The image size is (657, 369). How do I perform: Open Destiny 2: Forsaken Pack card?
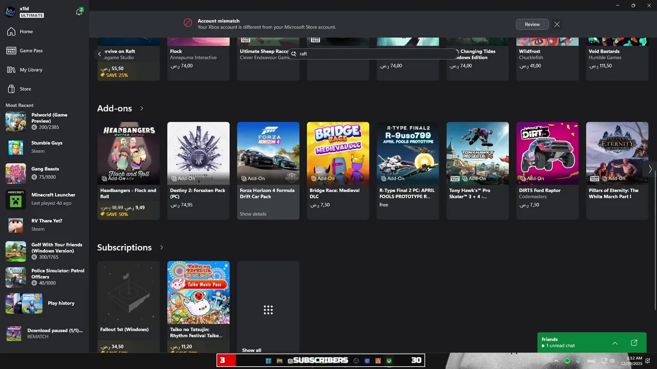click(198, 171)
